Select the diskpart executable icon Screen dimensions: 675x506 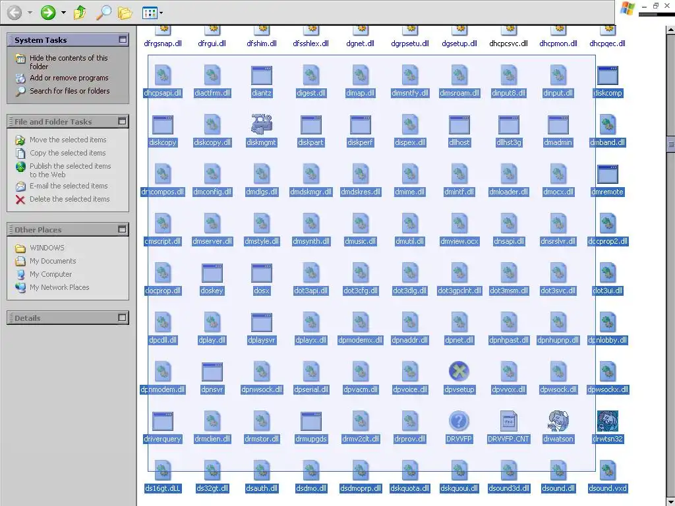click(x=311, y=125)
